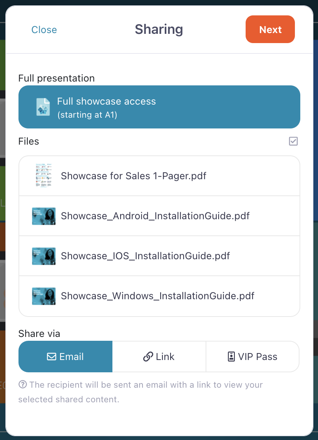Click the VIP Pass badge icon
Screen dimensions: 318x440
(x=231, y=357)
